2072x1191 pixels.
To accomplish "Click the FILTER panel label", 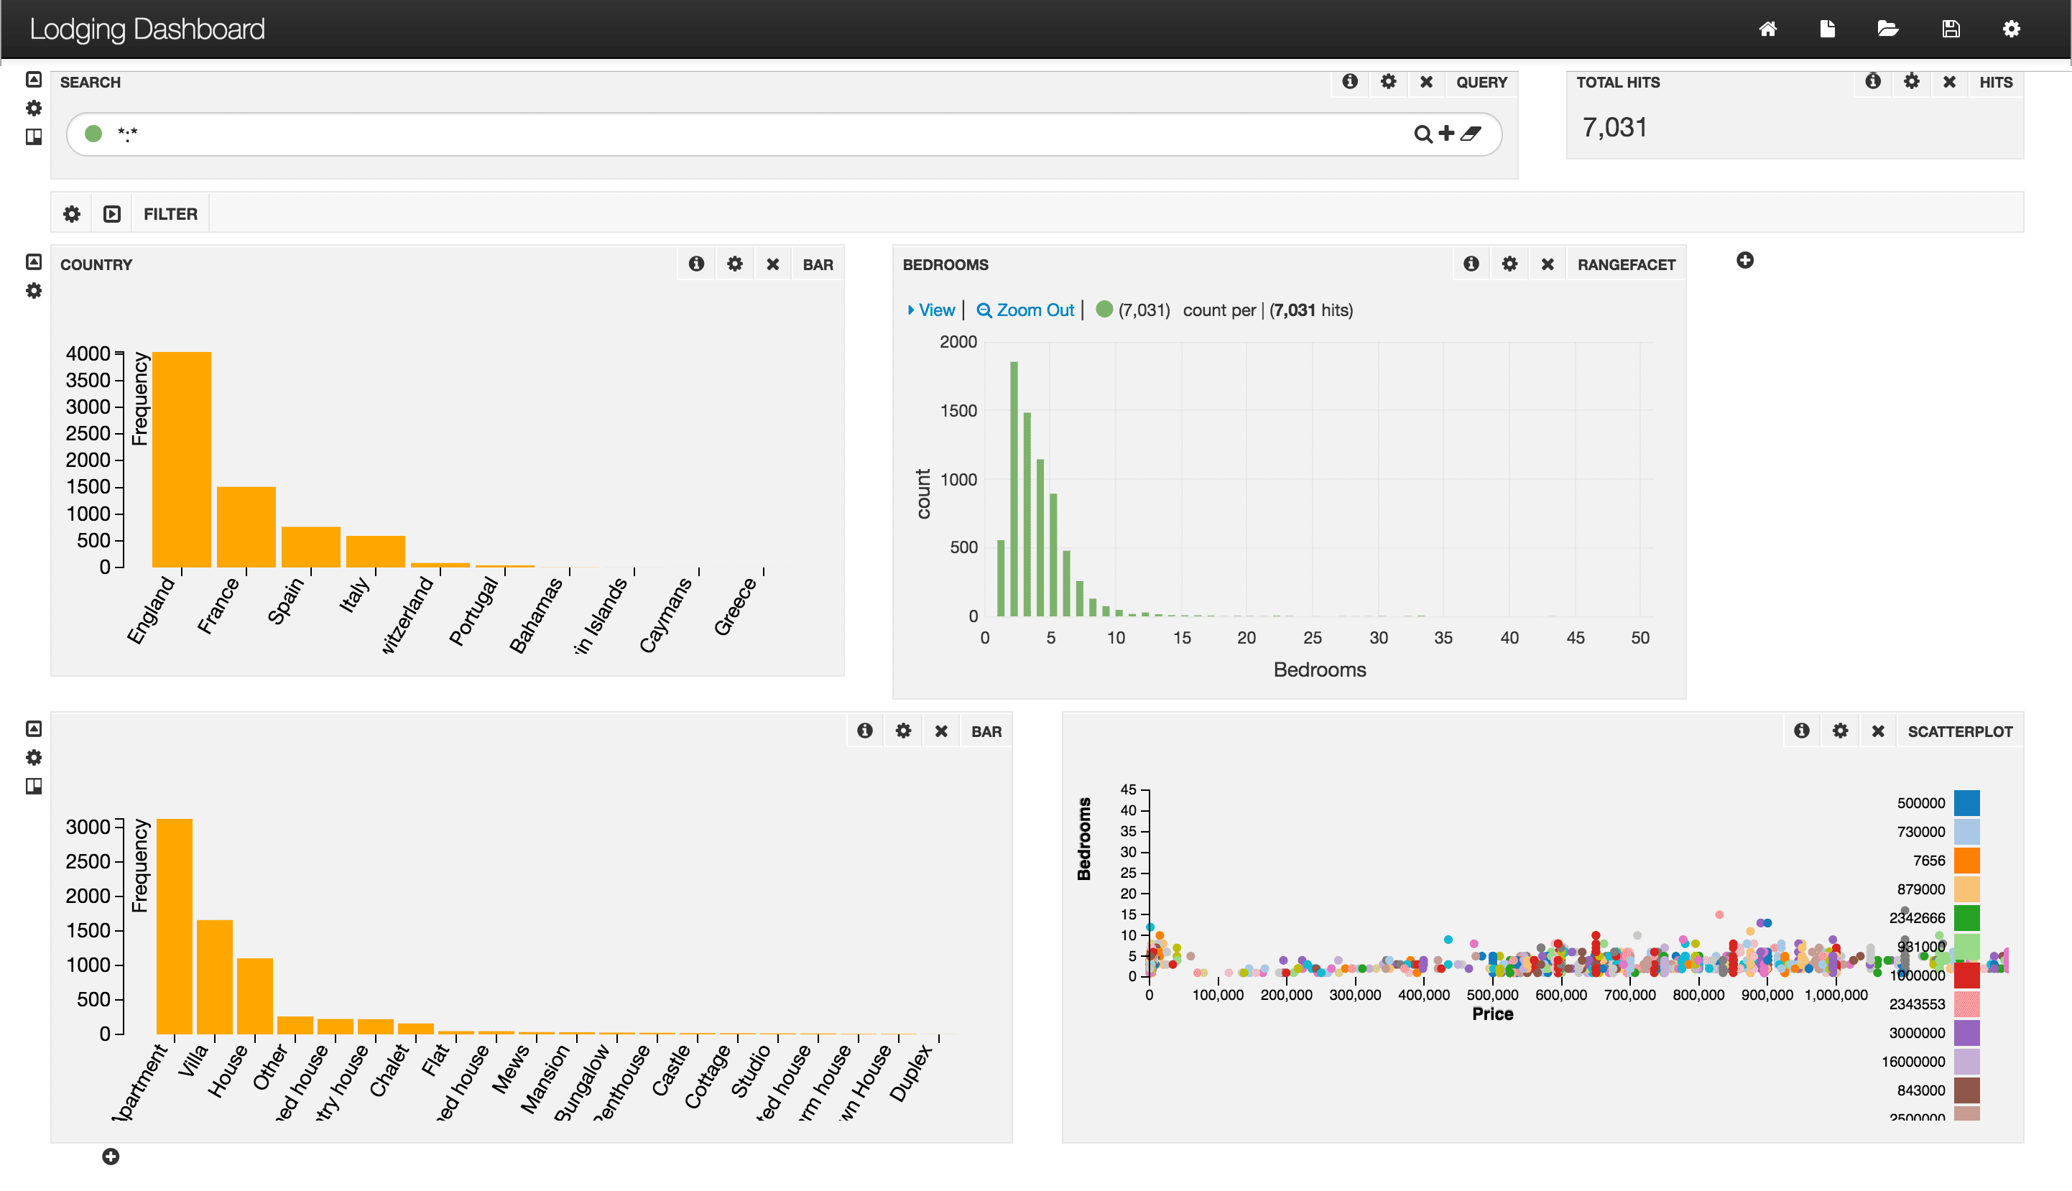I will coord(170,214).
